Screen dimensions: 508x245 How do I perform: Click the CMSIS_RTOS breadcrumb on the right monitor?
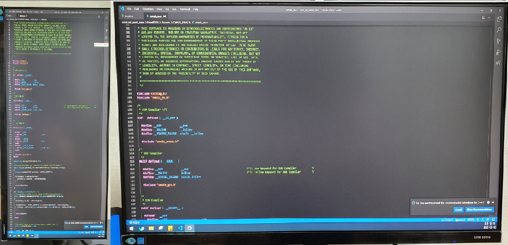[x=180, y=23]
